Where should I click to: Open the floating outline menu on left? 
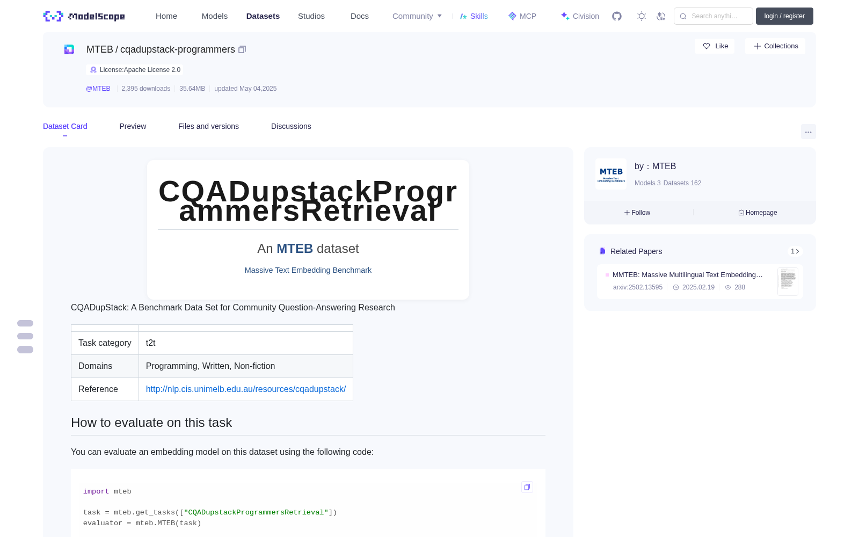click(25, 336)
